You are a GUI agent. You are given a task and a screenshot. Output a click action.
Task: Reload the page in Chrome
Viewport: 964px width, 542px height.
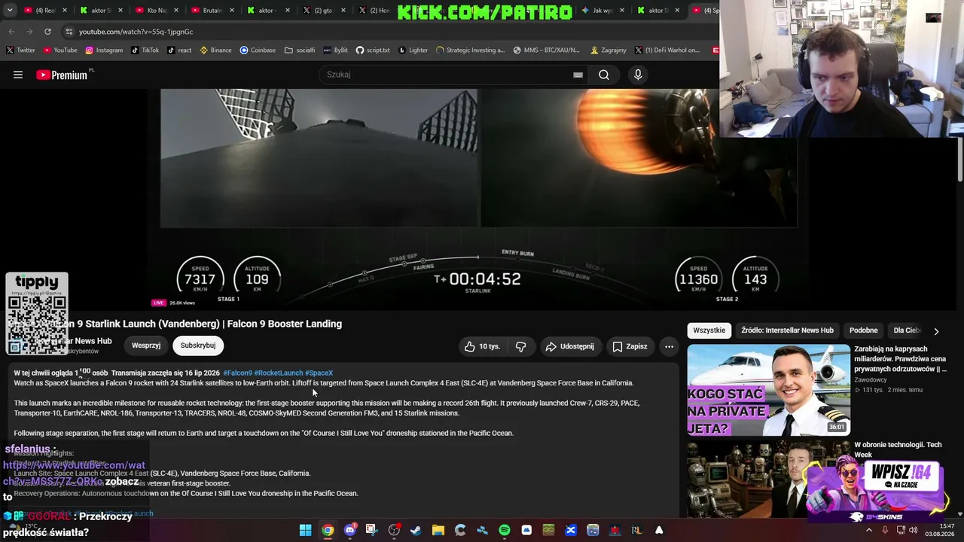coord(47,32)
